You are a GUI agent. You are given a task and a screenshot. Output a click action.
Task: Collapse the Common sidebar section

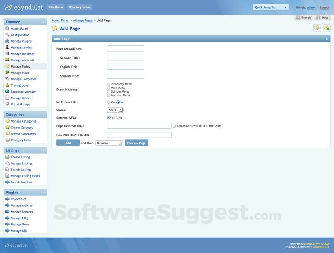[43, 22]
